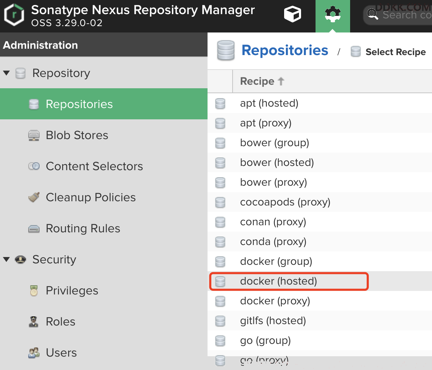Click the database icon beside docker (proxy)
The image size is (432, 370).
tap(220, 301)
